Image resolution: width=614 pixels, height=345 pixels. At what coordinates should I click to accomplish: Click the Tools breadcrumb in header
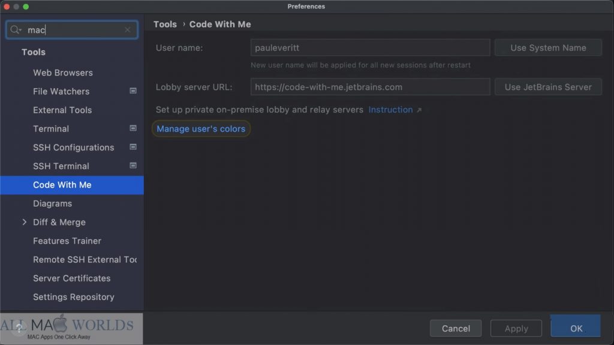pos(165,24)
